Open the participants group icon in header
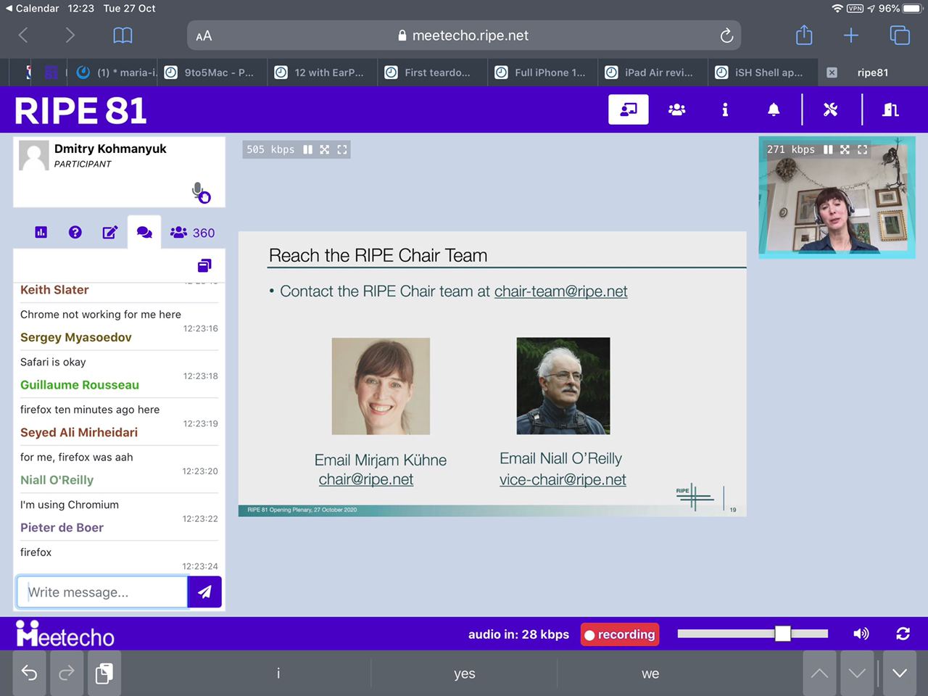Image resolution: width=928 pixels, height=696 pixels. tap(676, 109)
